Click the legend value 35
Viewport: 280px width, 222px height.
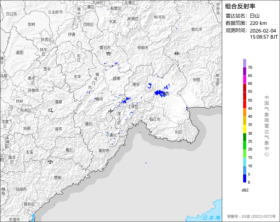250,125
